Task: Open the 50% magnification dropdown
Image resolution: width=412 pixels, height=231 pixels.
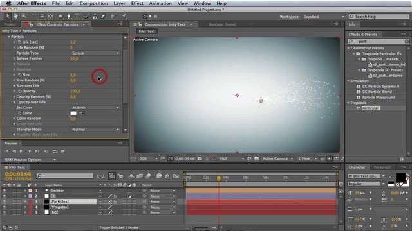Action: (149, 158)
